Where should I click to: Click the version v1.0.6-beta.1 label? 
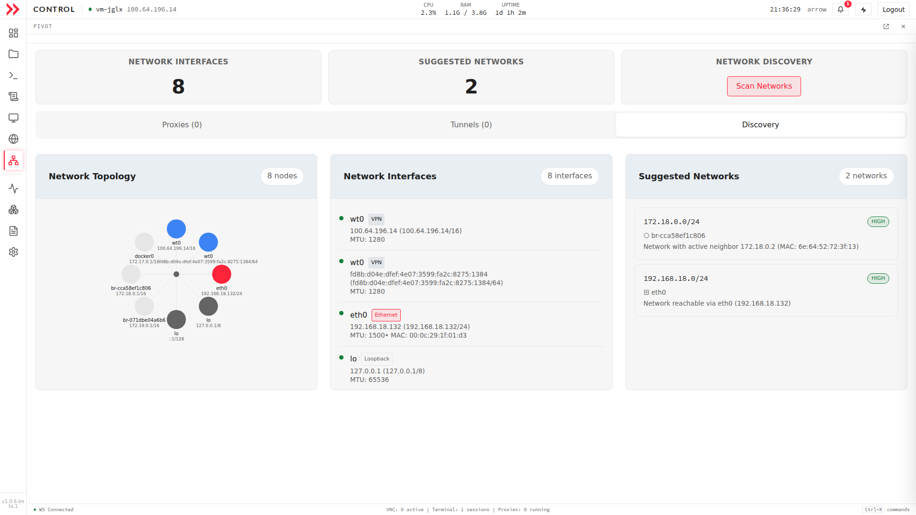(x=13, y=504)
